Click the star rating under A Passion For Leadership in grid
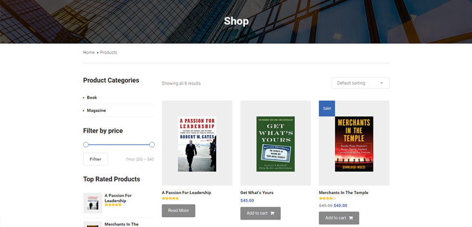 pos(170,199)
